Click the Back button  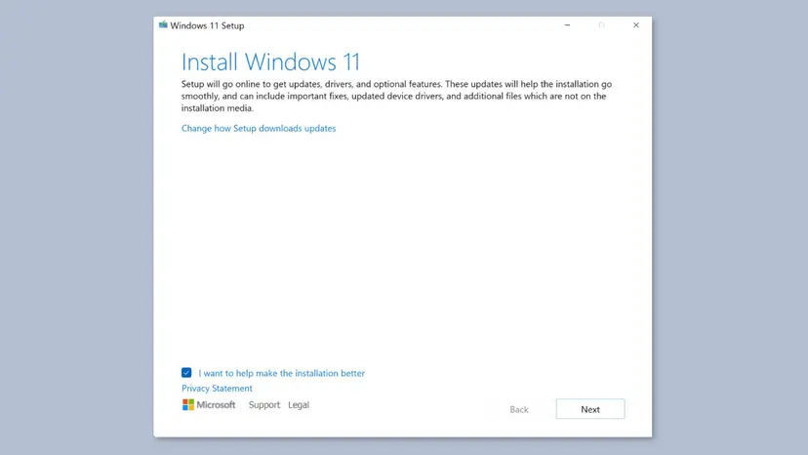coord(519,409)
